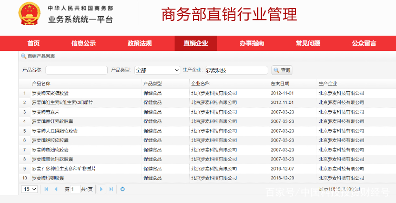Select row 1 product 罗麦牌壳聚糖胶囊
Screen dimensions: 396x203
(50, 93)
